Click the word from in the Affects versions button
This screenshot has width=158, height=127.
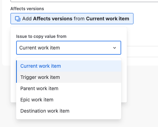pyautogui.click(x=79, y=19)
